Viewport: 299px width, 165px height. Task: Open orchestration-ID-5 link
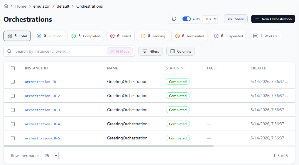(x=42, y=139)
